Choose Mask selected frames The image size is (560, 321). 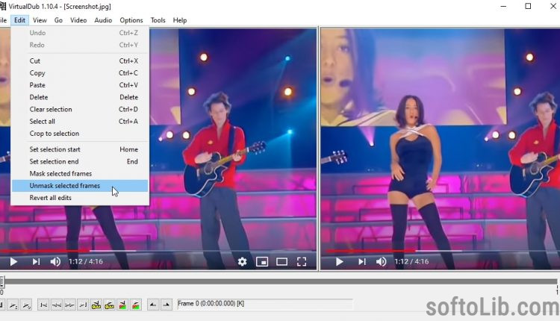click(80, 173)
